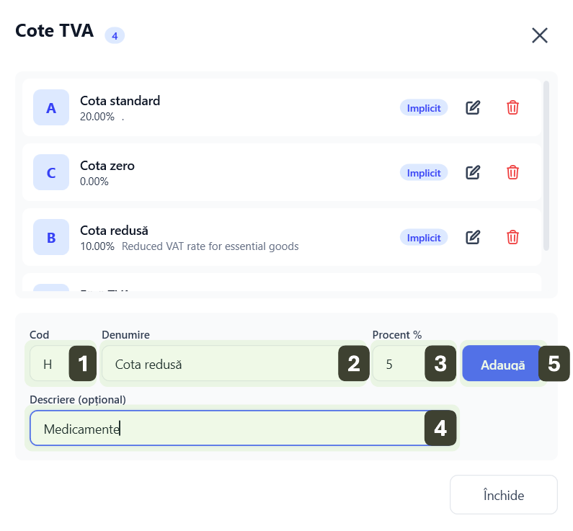Viewport: 573px width, 531px height.
Task: Delete the Cota redusă 10% entry
Action: click(512, 237)
